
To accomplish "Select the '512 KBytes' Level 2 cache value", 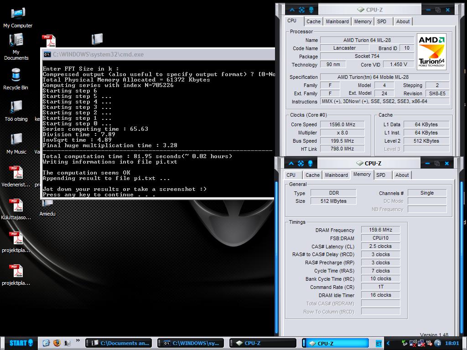I will 426,141.
